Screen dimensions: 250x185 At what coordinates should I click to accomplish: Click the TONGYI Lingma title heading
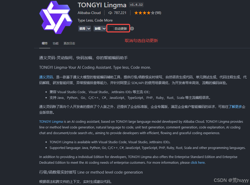pos(102,5)
